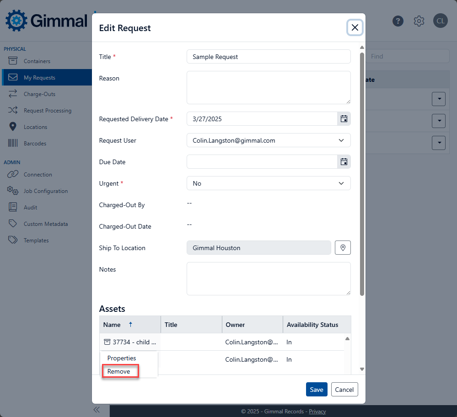The image size is (457, 417).
Task: Click the empty Due Date field
Action: tap(262, 162)
